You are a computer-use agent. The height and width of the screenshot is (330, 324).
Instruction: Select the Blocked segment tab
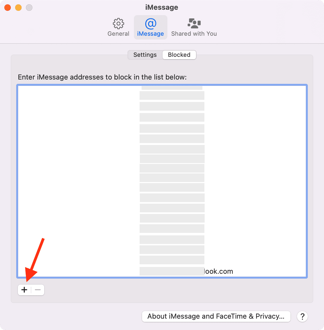[x=179, y=55]
